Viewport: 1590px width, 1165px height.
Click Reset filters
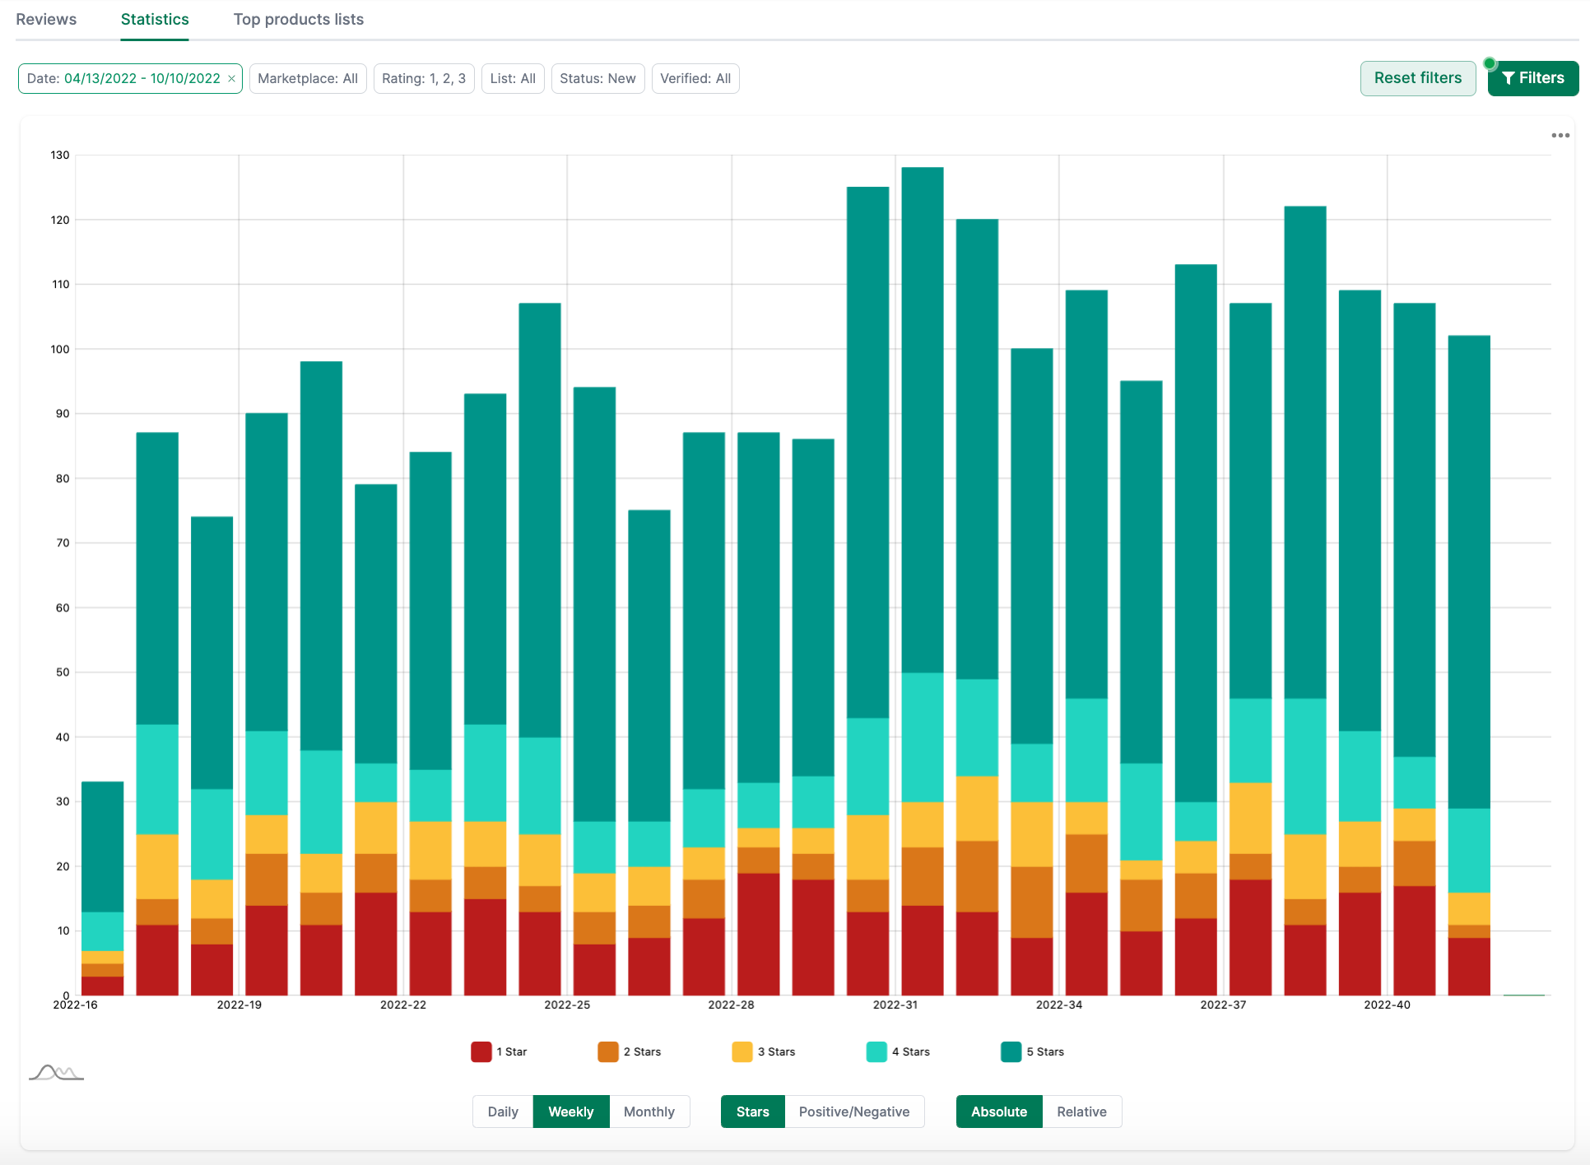[x=1417, y=78]
